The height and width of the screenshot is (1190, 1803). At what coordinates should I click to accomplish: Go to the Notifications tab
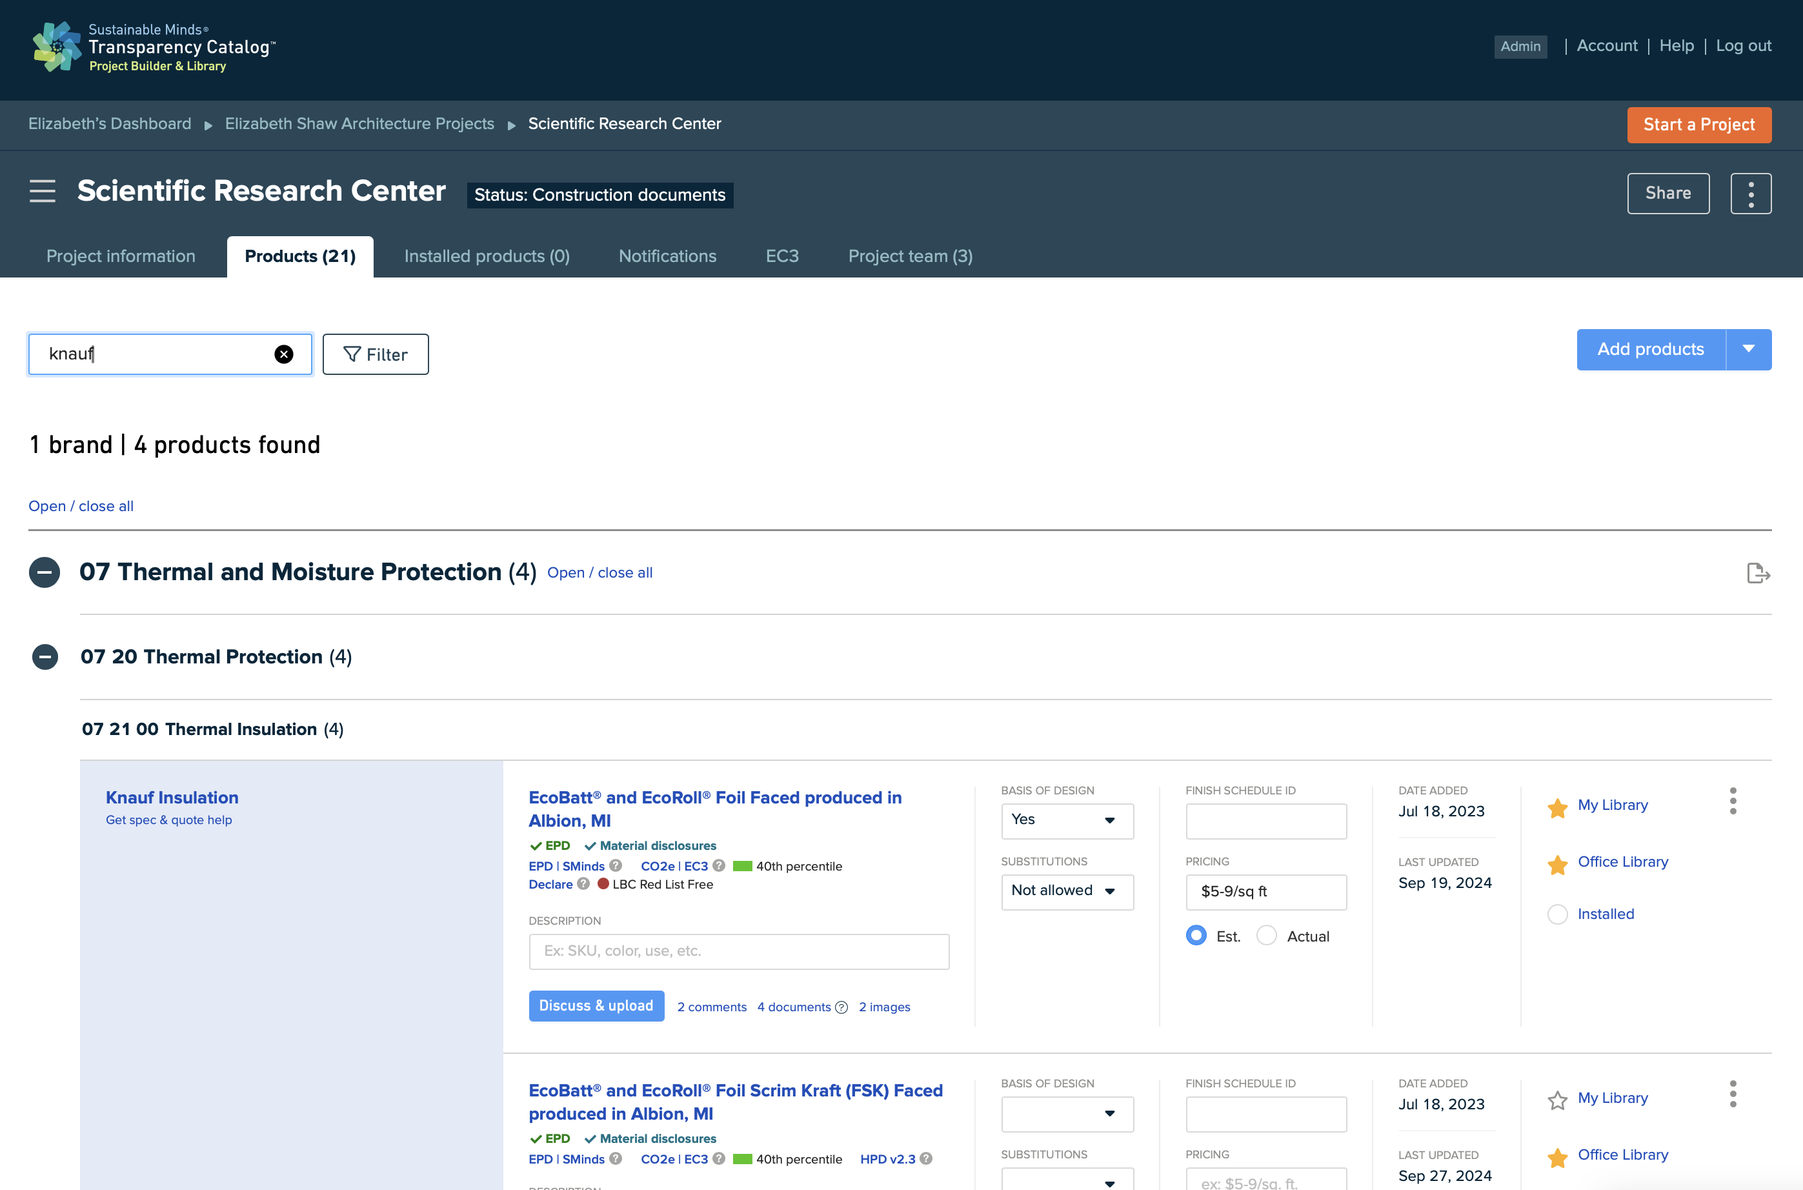pos(667,256)
